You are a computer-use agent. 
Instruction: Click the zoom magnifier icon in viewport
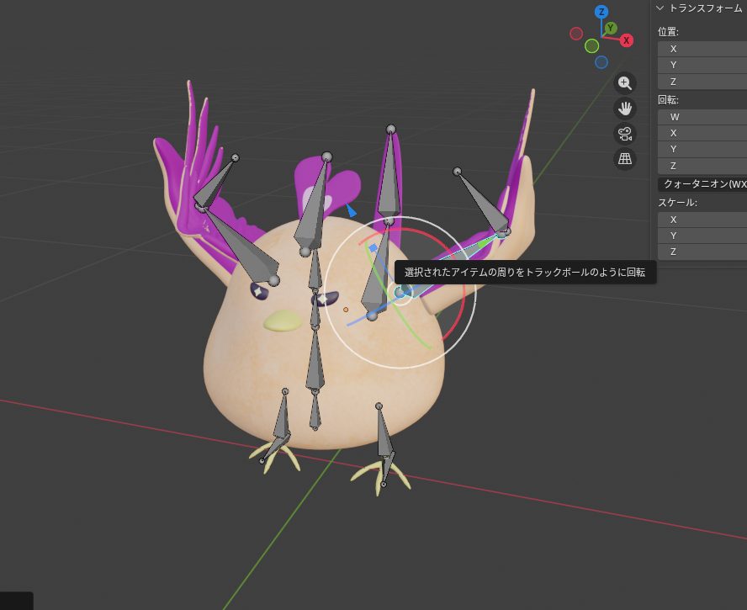point(625,82)
